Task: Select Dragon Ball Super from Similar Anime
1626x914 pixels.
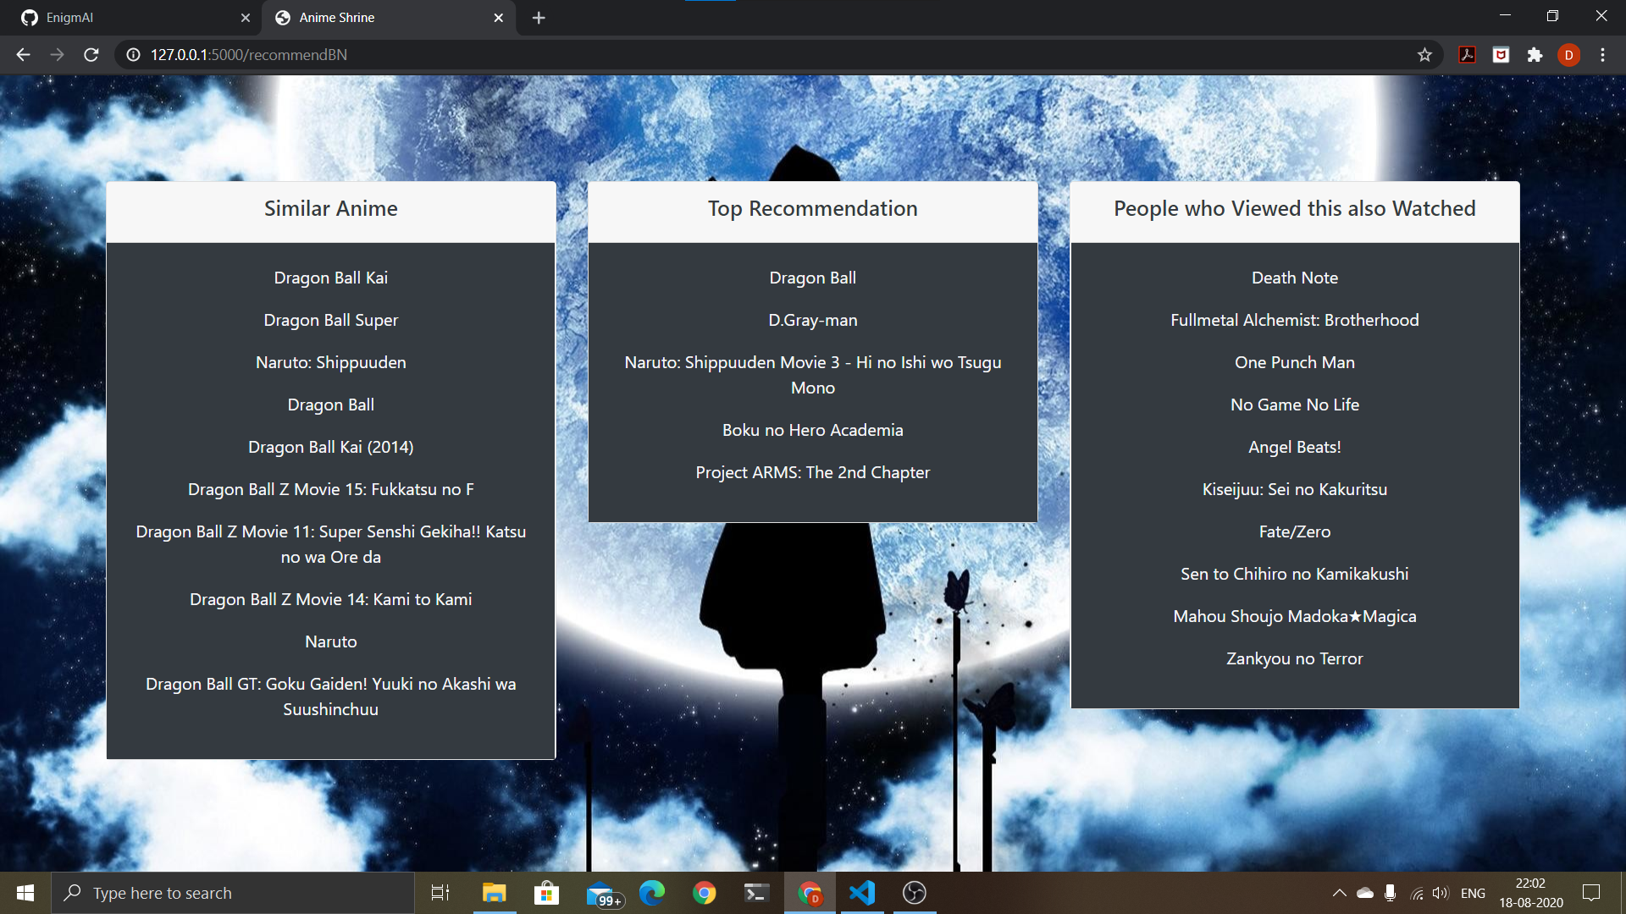Action: (330, 320)
